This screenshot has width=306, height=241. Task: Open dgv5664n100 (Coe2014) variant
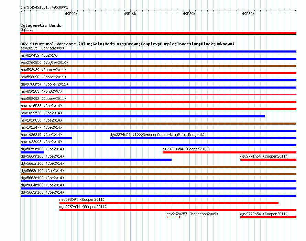click(42, 185)
